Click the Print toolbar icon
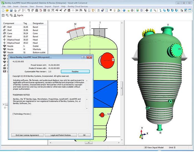The height and width of the screenshot is (152, 194). (15, 11)
